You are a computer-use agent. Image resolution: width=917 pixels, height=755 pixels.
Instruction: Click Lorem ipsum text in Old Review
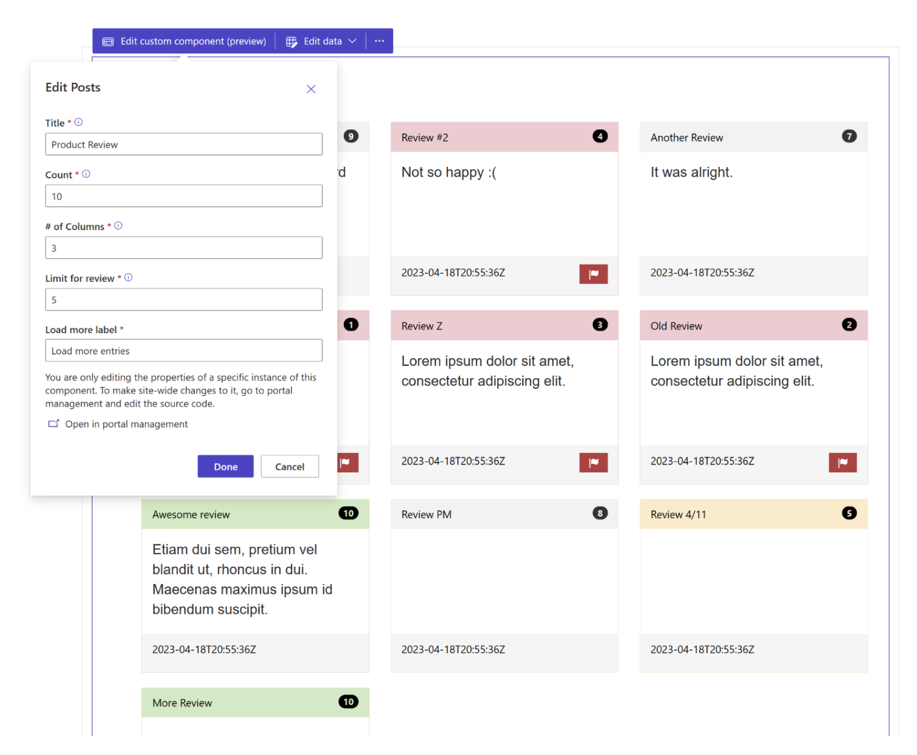point(737,371)
